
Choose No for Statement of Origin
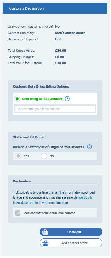[44, 156]
